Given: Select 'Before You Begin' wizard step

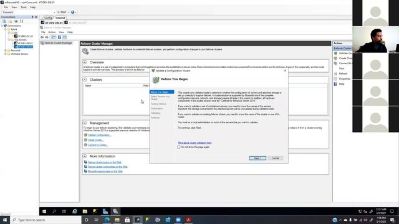Looking at the screenshot, I should [x=162, y=92].
